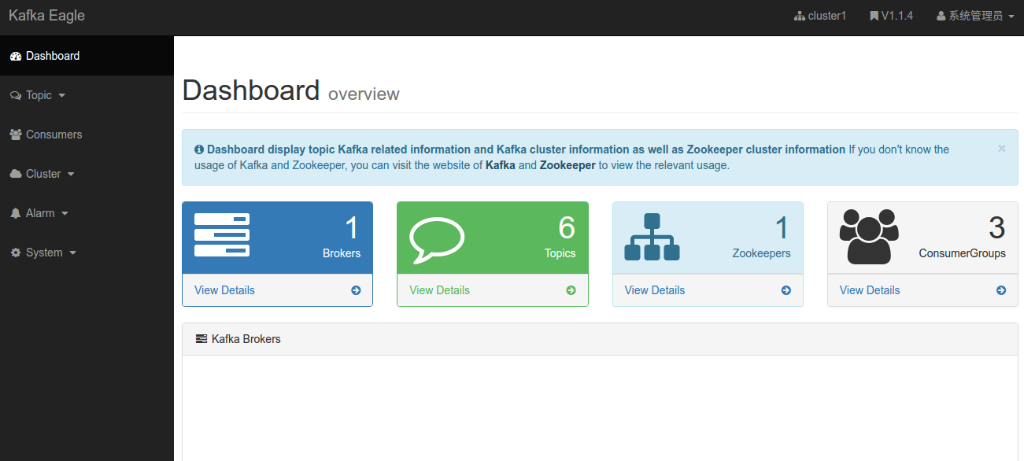Click the 'Topics' label on green card
This screenshot has width=1024, height=461.
(560, 253)
